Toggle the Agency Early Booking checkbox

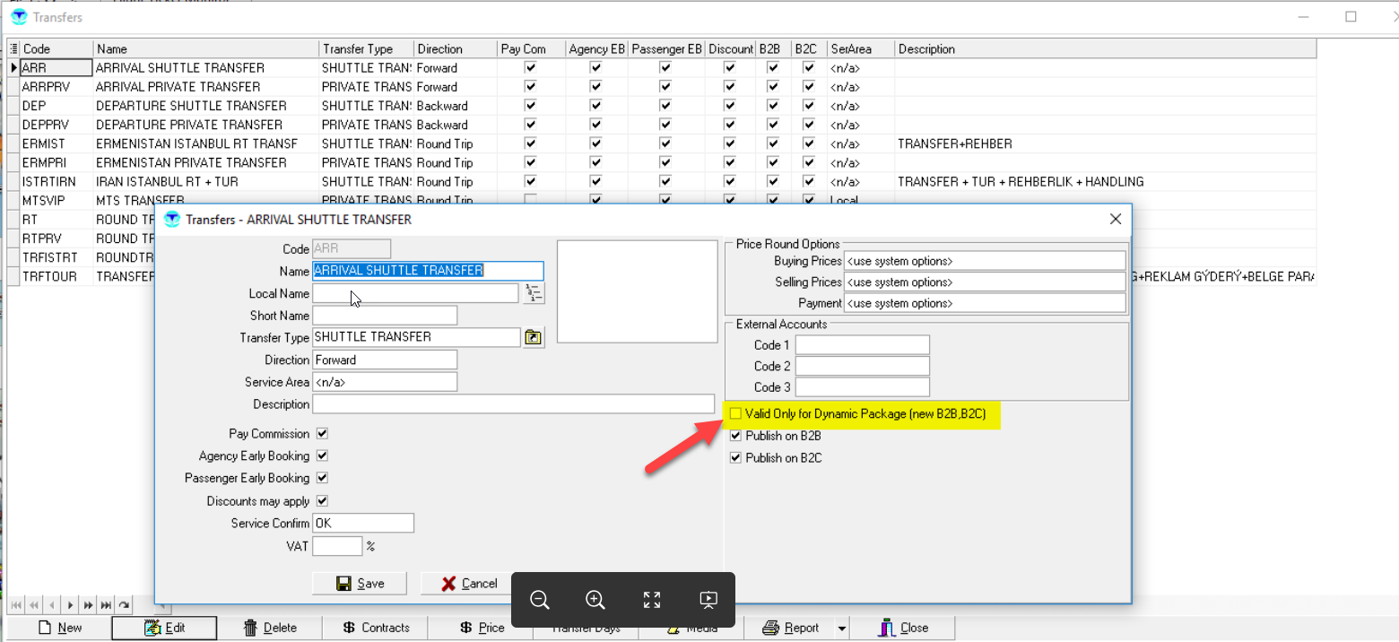pyautogui.click(x=322, y=455)
